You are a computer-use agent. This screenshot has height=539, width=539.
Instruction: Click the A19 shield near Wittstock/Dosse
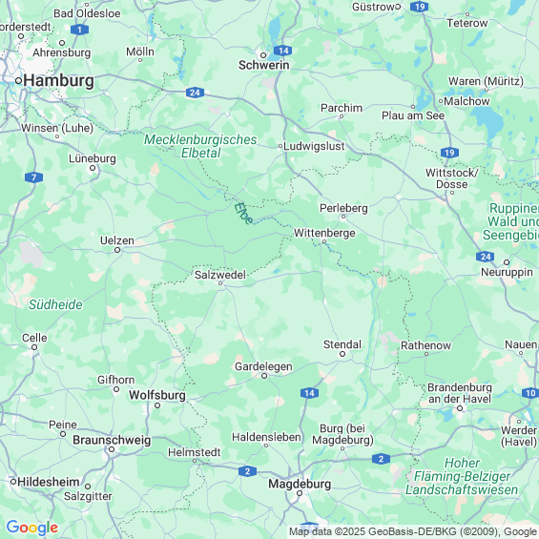449,153
